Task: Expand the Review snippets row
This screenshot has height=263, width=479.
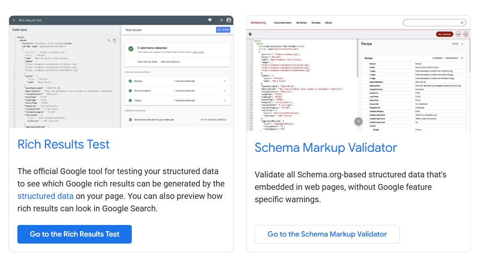Action: point(225,91)
